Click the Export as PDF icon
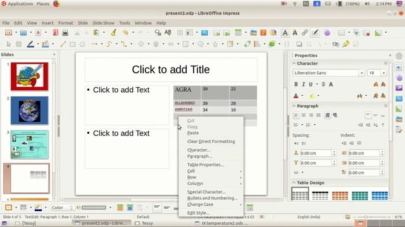 pos(55,33)
